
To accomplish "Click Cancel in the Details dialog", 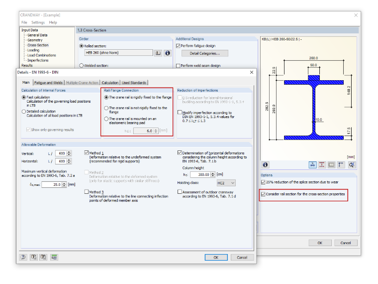I will click(242, 258).
